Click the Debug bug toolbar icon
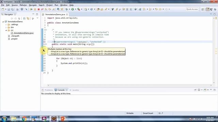Viewport: 218px width, 122px height. (x=67, y=9)
